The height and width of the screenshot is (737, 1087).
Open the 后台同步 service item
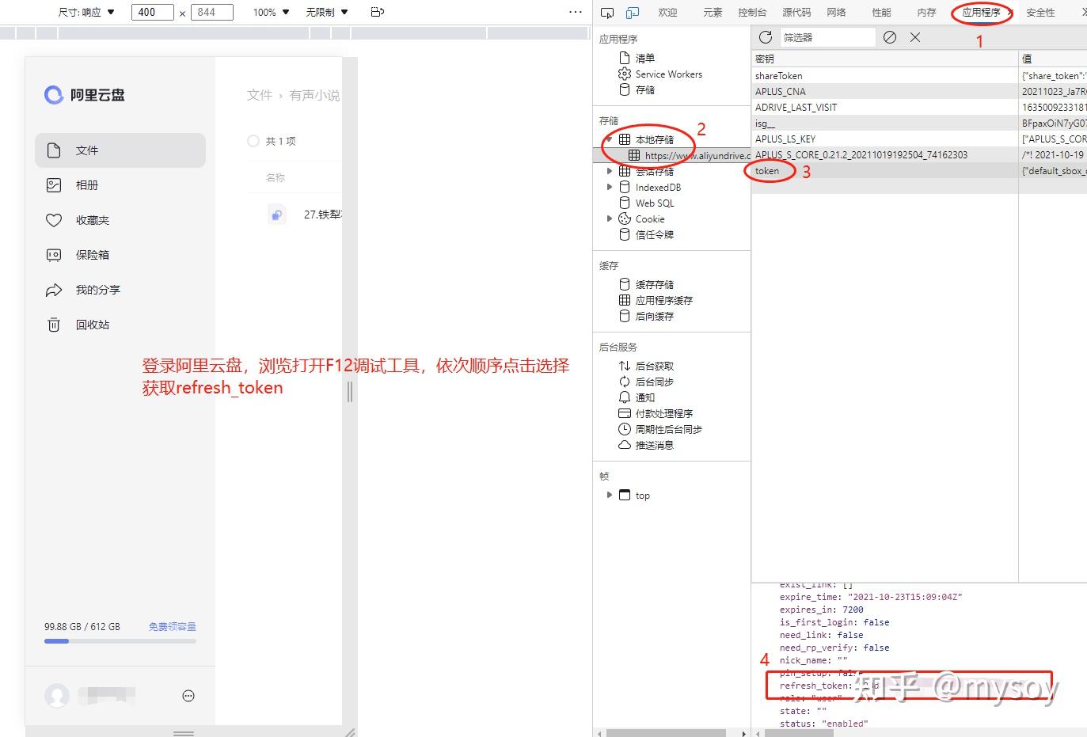pos(654,382)
